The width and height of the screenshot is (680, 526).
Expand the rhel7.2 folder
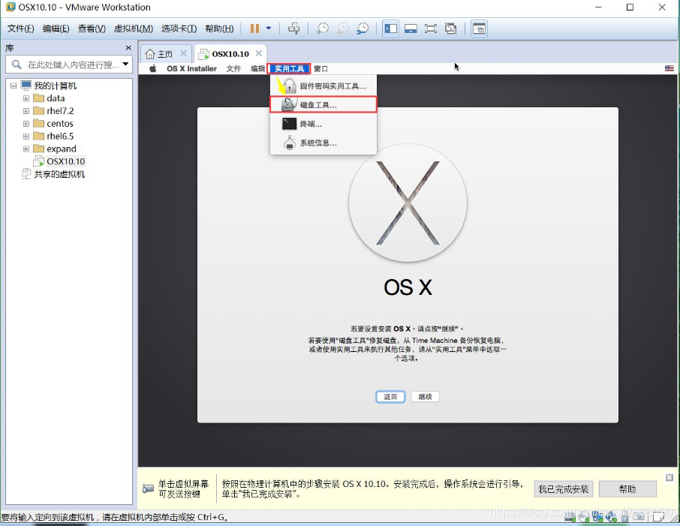(26, 111)
